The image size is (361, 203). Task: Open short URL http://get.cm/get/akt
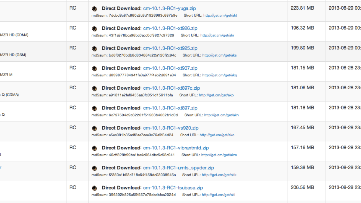[220, 15]
